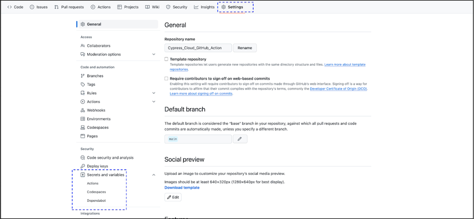Screen dimensions: 474x219
Task: Open the Download template link
Action: pos(182,188)
